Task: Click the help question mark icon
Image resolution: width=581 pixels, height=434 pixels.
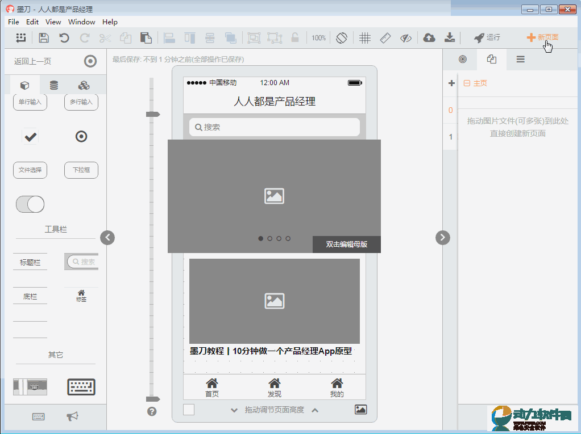Action: (152, 411)
